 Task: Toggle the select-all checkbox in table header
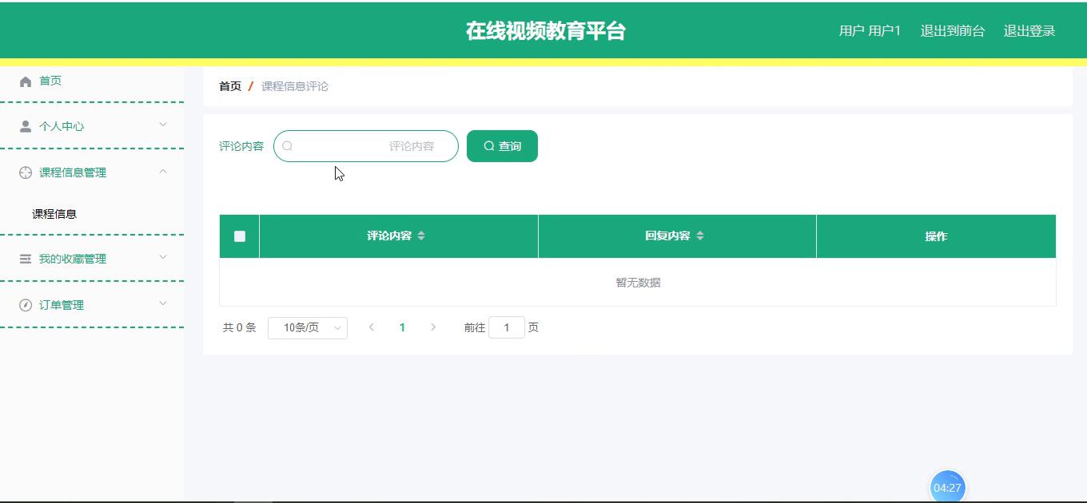(240, 236)
